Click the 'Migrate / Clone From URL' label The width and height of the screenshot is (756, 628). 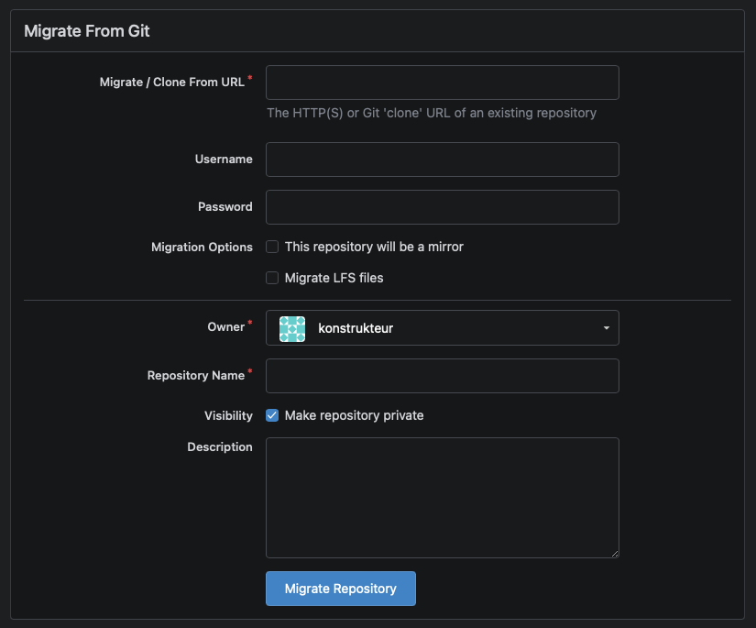[171, 82]
